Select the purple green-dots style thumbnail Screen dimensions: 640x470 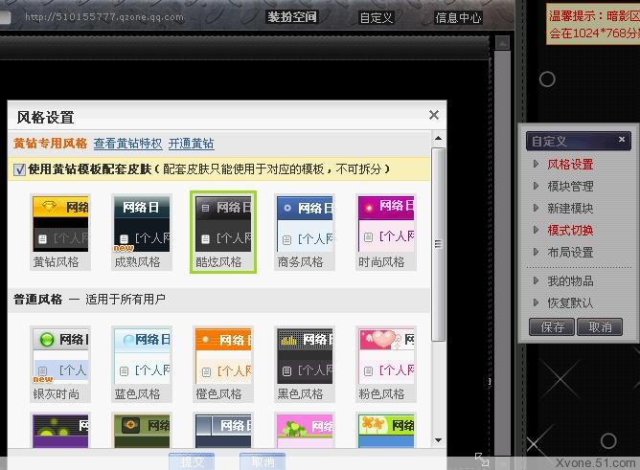[x=60, y=431]
